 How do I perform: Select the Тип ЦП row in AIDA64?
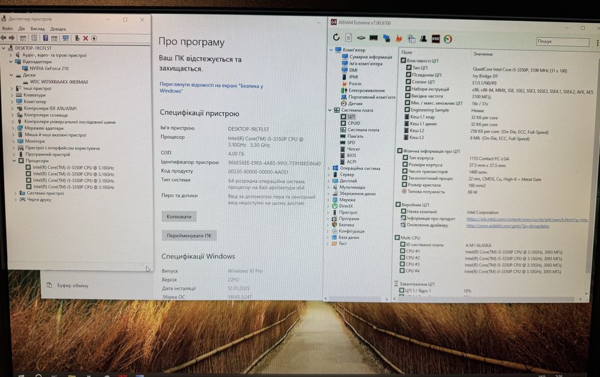click(x=486, y=68)
